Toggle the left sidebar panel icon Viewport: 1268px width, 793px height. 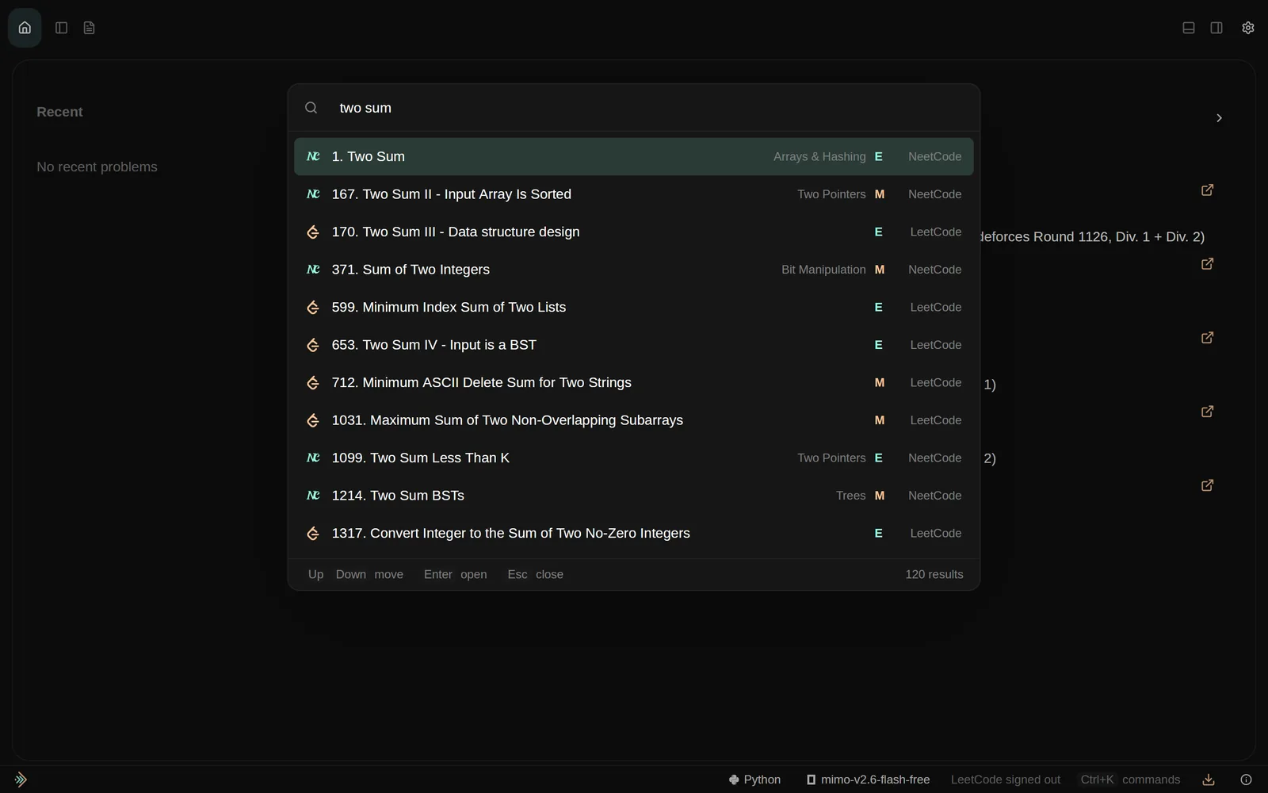[x=61, y=28]
